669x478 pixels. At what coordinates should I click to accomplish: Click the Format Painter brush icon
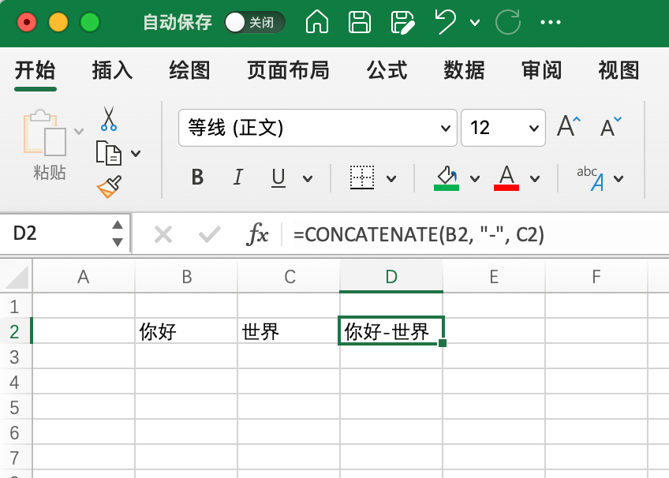(x=109, y=188)
